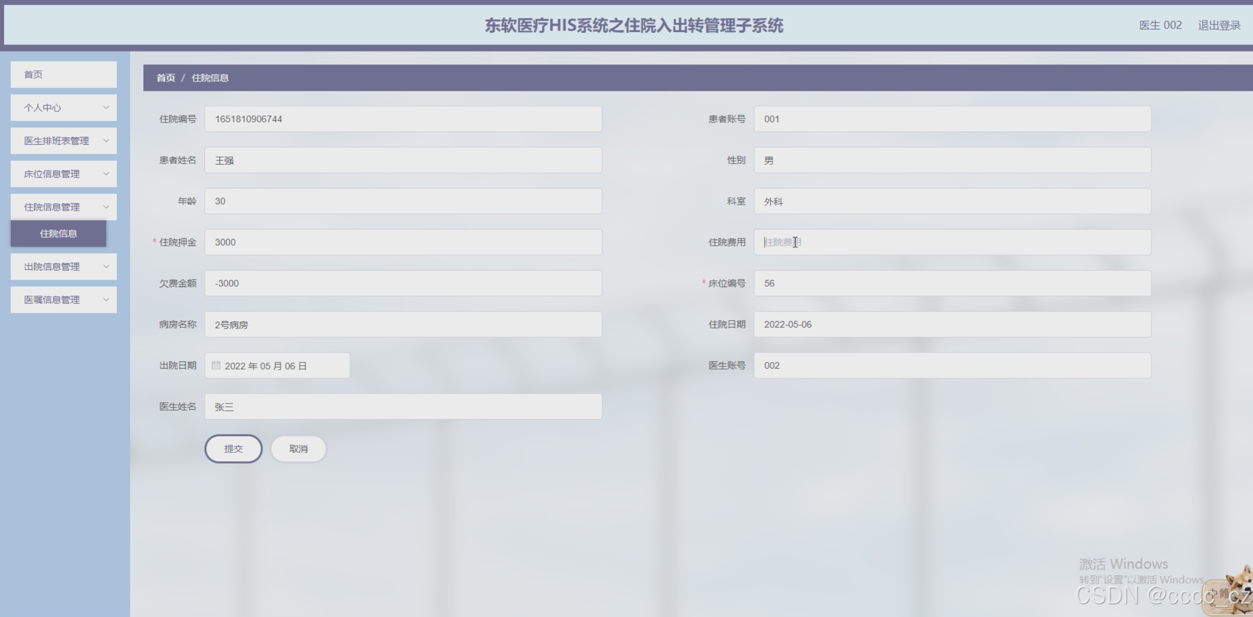
Task: Expand 医嘱信息管理 chevron
Action: click(106, 300)
